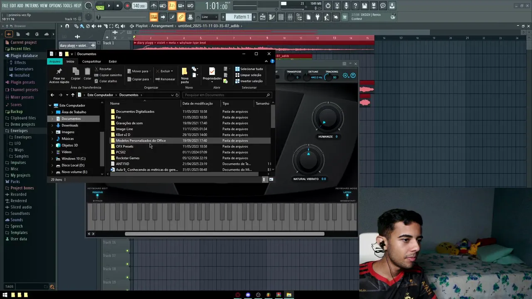Switch to Compartilhar ribbon tab
532x299 pixels.
click(x=91, y=61)
